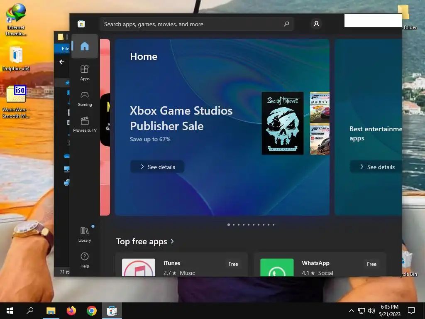
Task: Select the first carousel page dot
Action: click(x=229, y=225)
